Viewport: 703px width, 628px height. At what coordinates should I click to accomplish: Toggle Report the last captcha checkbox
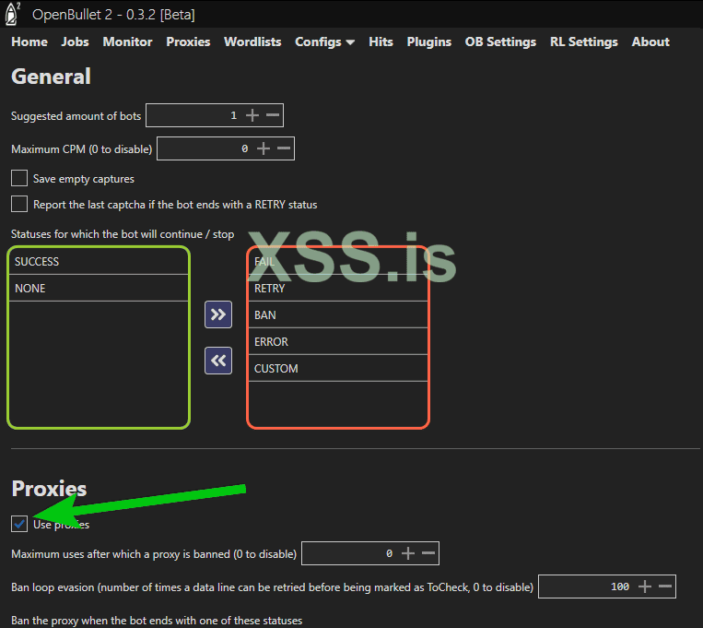(x=19, y=204)
